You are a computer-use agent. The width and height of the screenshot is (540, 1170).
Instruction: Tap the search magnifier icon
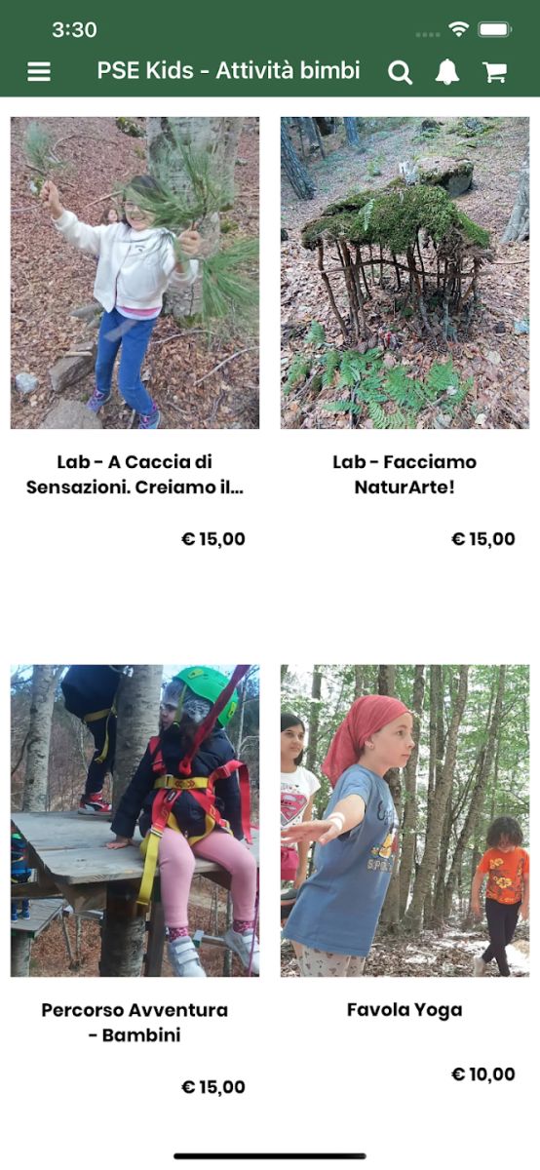tap(401, 72)
